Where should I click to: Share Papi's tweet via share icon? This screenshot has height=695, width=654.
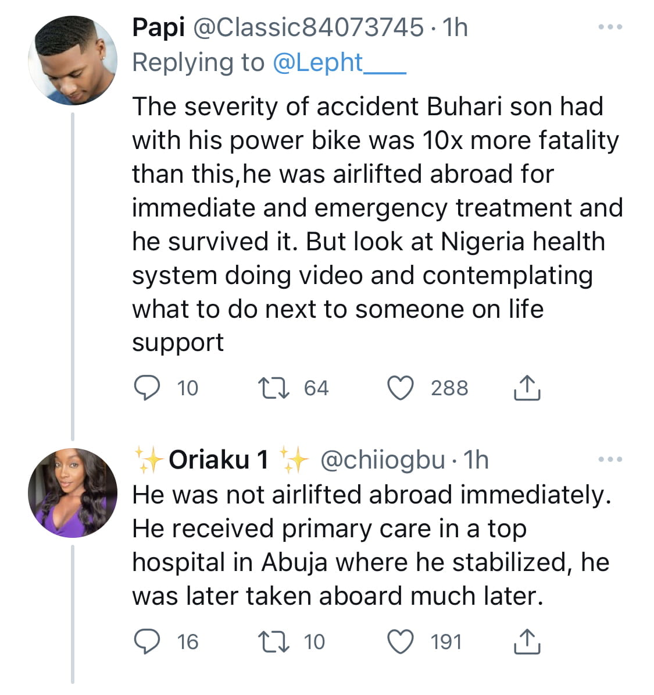[527, 388]
